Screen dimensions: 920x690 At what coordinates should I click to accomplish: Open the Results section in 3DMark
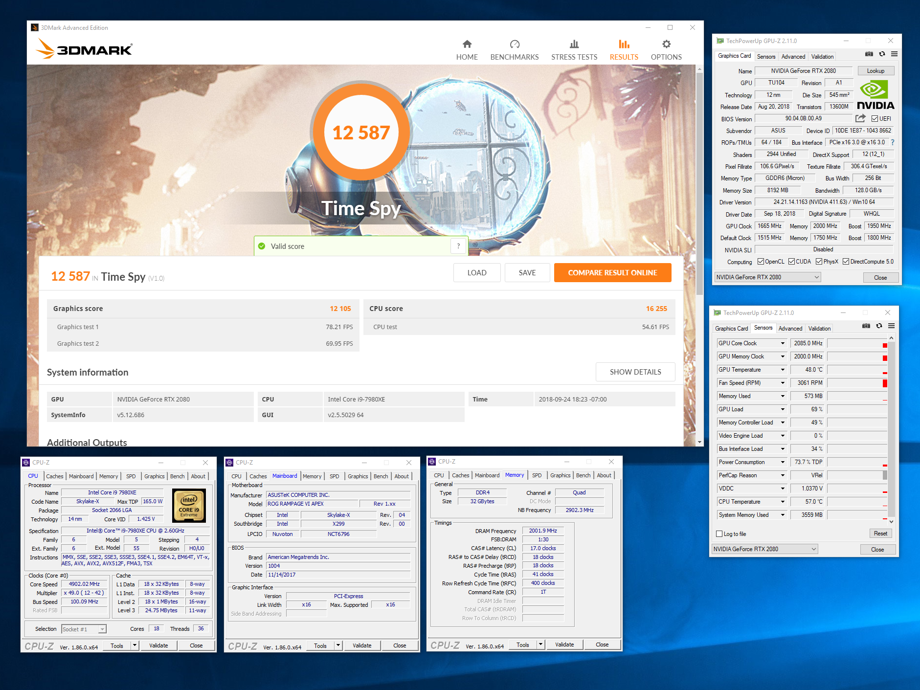point(624,50)
